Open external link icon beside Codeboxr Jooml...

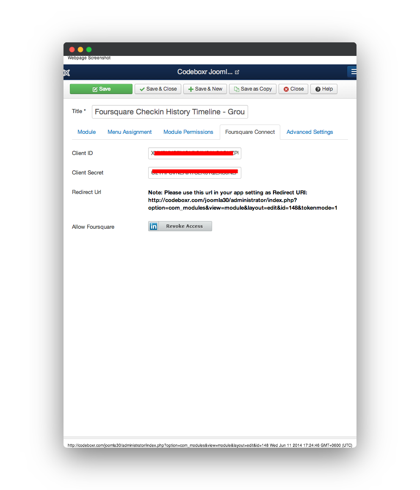click(x=237, y=72)
